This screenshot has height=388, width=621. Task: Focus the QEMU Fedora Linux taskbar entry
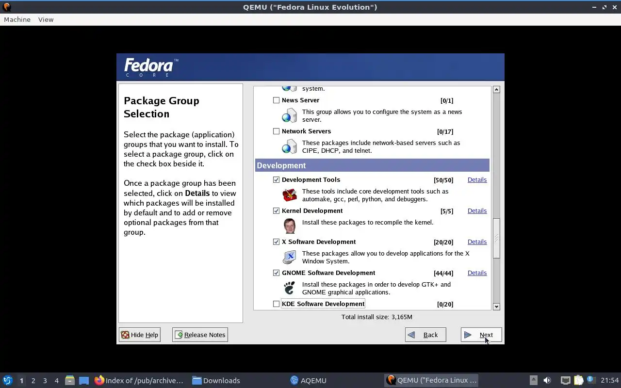tap(432, 380)
